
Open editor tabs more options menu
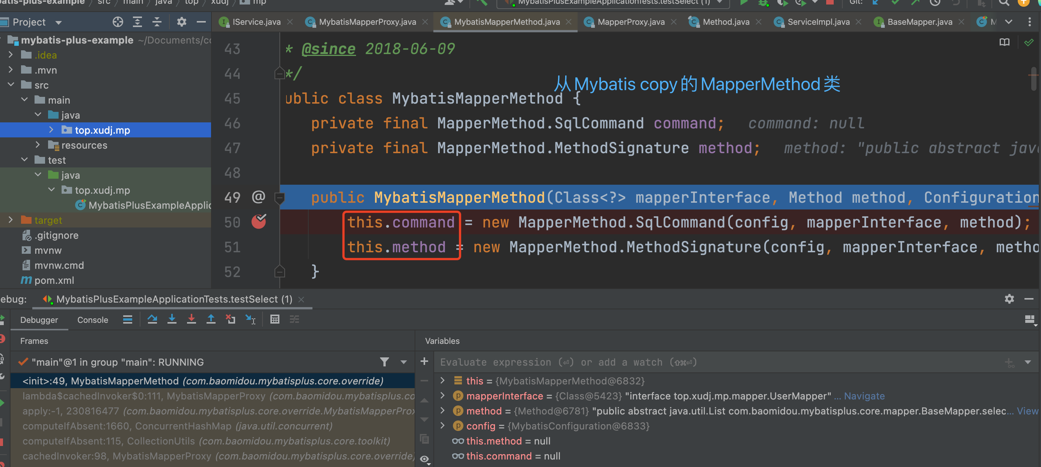tap(1029, 22)
